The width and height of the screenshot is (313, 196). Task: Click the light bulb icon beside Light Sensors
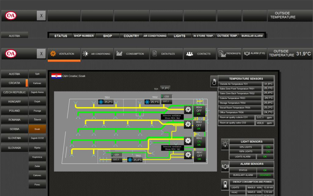(x=225, y=144)
